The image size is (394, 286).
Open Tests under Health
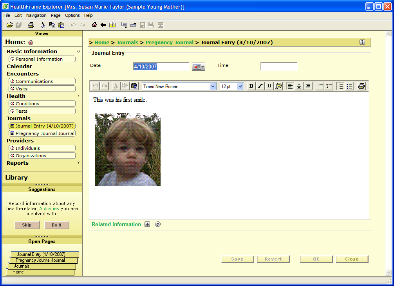[x=42, y=111]
